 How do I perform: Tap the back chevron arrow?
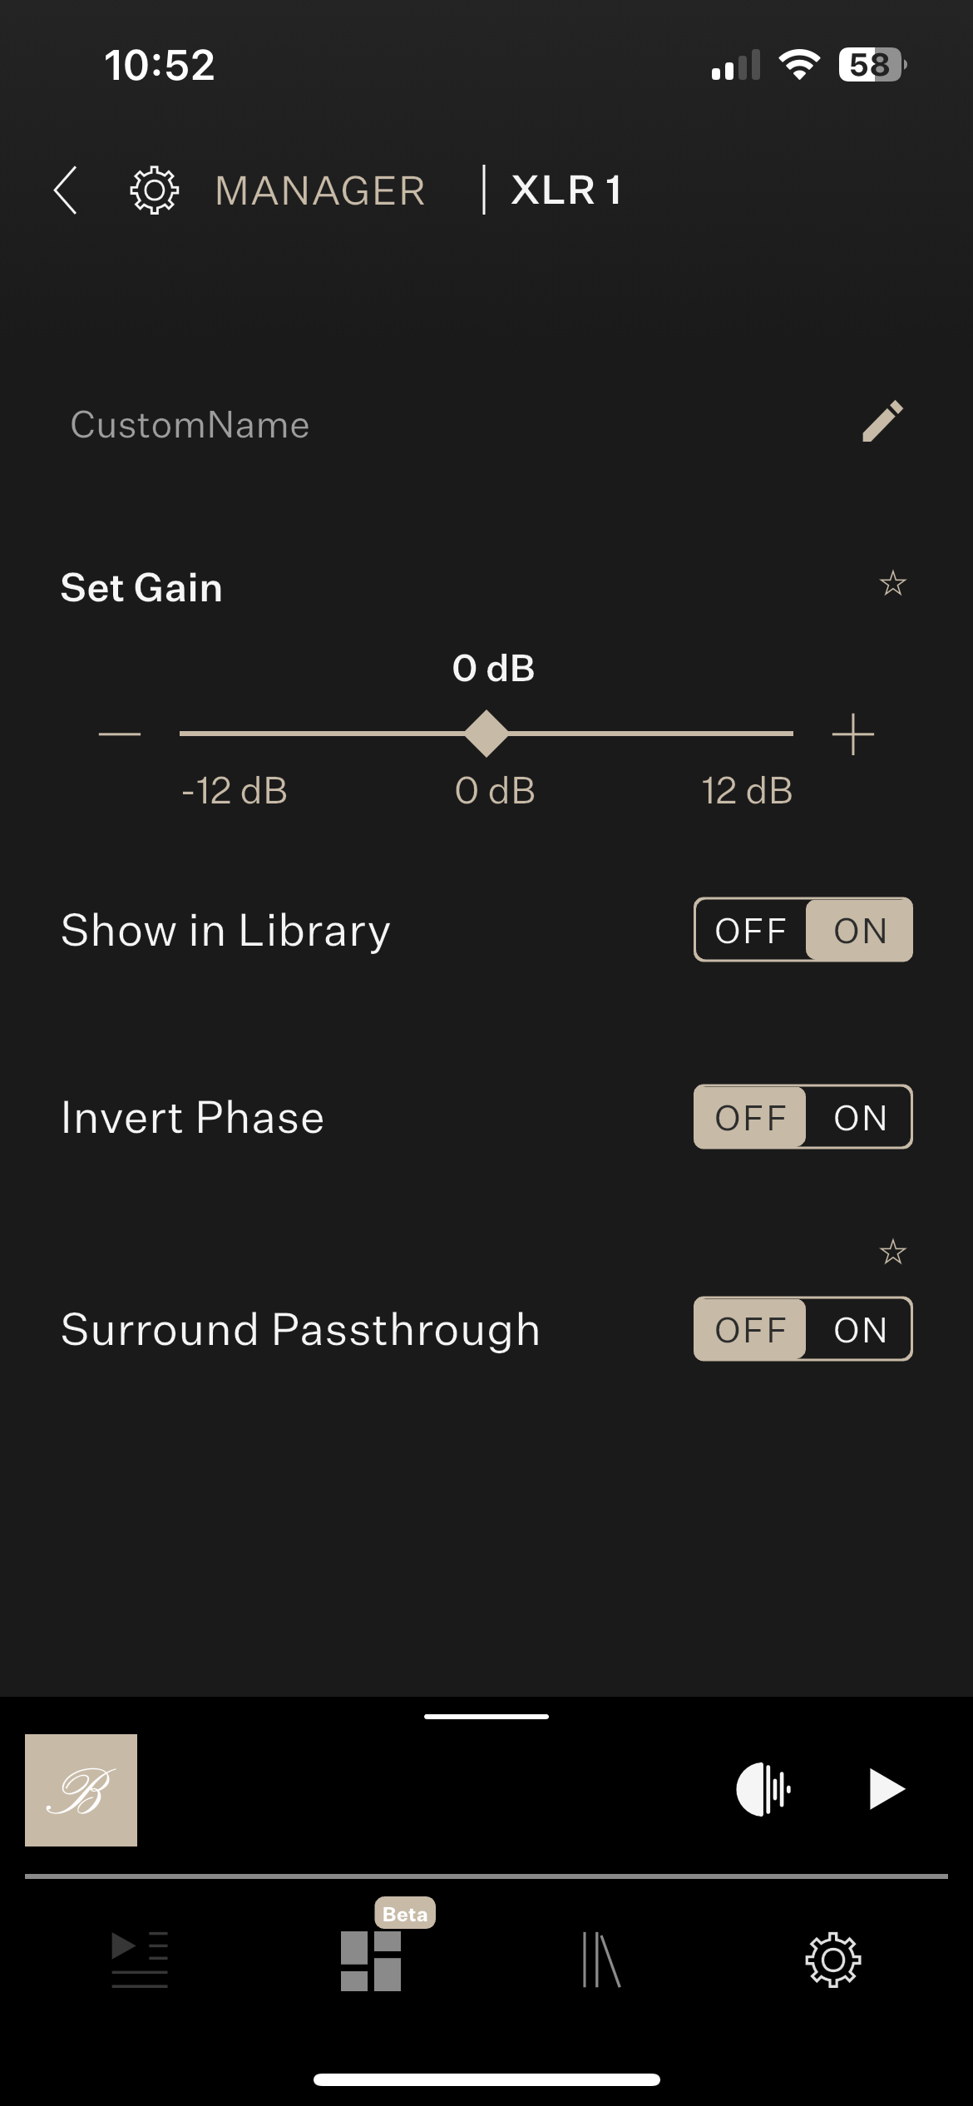[66, 190]
